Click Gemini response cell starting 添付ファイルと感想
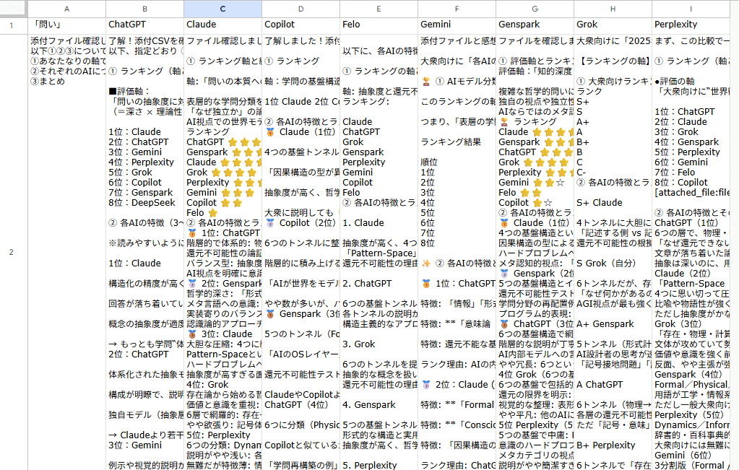 pos(457,252)
